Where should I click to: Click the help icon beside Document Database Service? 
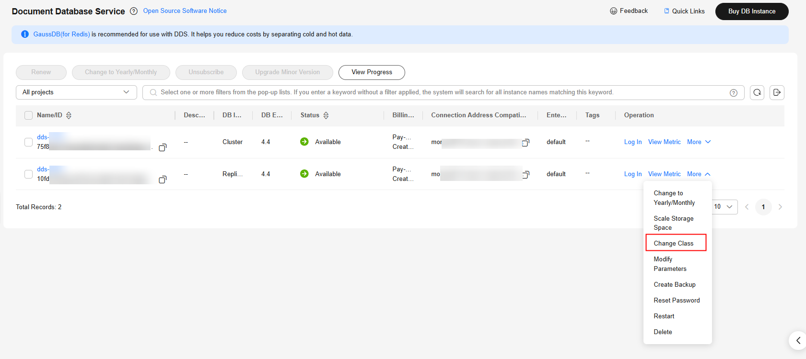tap(134, 11)
